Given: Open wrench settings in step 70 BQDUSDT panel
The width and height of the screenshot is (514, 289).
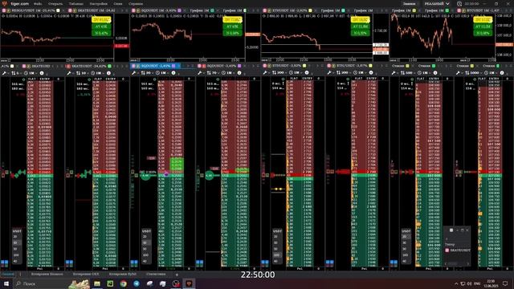Looking at the screenshot, I should pyautogui.click(x=200, y=73).
